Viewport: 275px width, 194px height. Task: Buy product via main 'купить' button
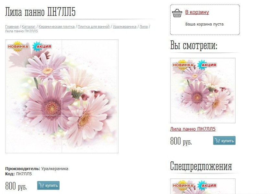pos(49,185)
